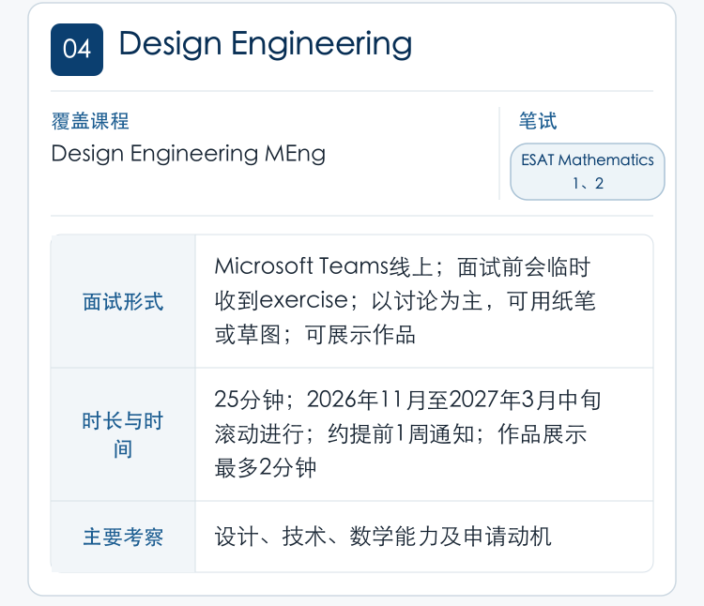The image size is (704, 606).
Task: Click the 主要考察 row header
Action: coord(123,537)
